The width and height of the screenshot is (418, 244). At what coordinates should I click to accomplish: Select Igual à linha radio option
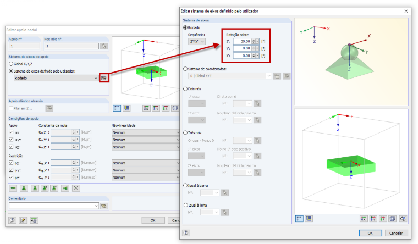(185, 205)
